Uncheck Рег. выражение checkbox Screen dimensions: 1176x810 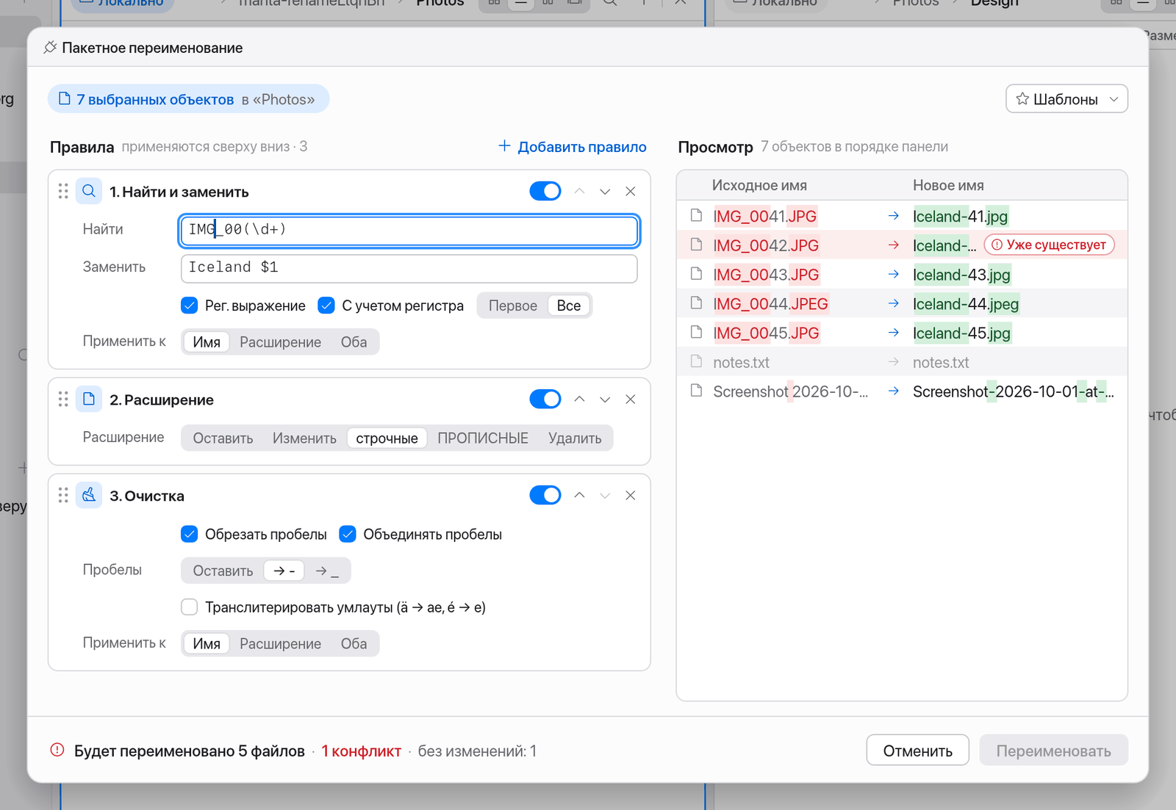(x=190, y=305)
